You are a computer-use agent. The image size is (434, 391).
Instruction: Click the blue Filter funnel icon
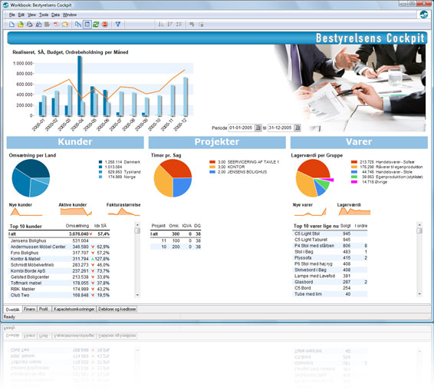click(118, 25)
